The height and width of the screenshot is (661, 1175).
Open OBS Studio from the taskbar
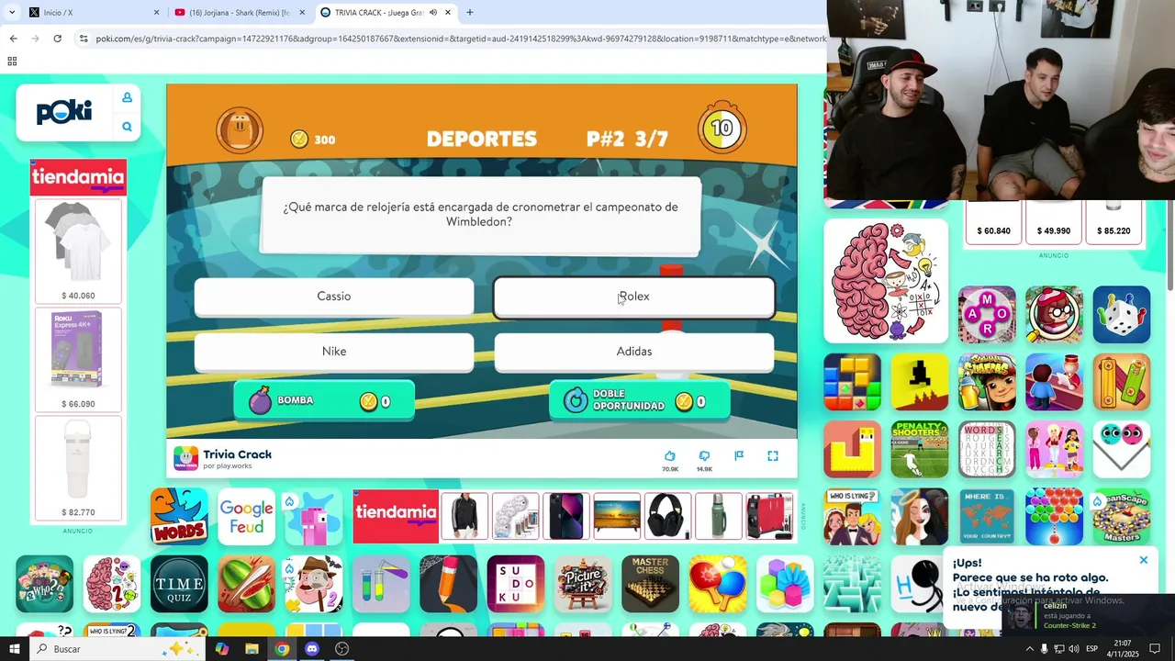tap(342, 649)
